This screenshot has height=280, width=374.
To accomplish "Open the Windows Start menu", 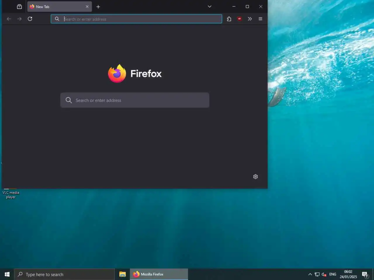I will pos(7,274).
